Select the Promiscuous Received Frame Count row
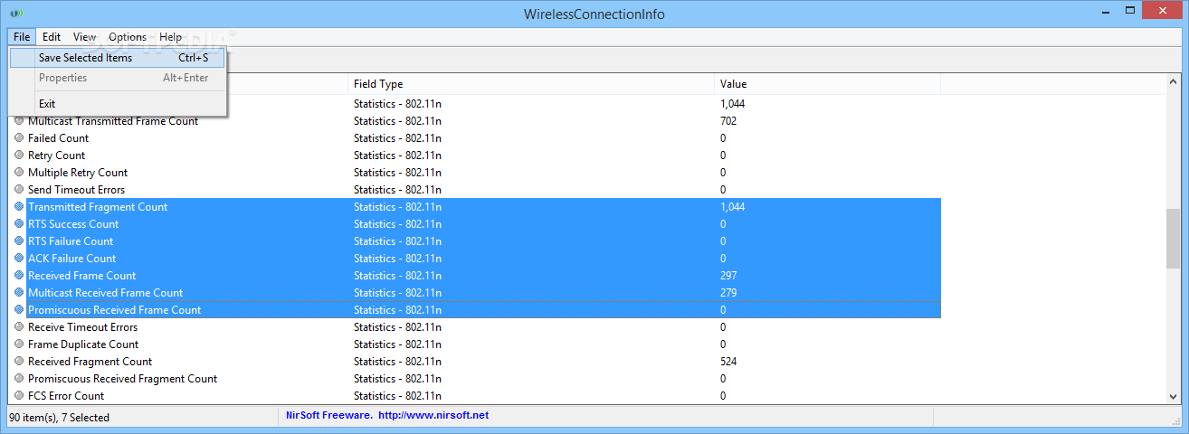The image size is (1189, 434). [x=475, y=310]
